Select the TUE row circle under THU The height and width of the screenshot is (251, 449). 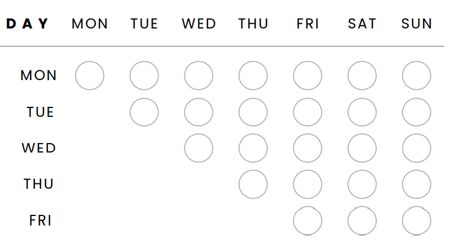click(x=253, y=112)
